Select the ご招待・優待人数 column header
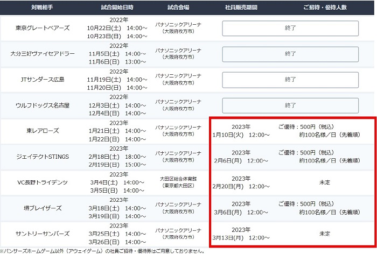This screenshot has height=254, width=377. coord(325,8)
